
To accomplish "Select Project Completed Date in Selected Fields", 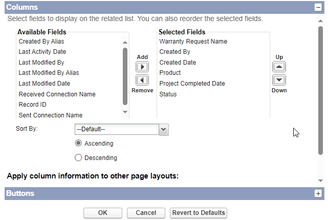I will [192, 84].
